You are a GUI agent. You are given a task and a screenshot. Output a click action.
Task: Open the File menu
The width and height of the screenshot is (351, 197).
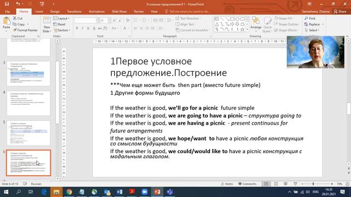click(7, 11)
